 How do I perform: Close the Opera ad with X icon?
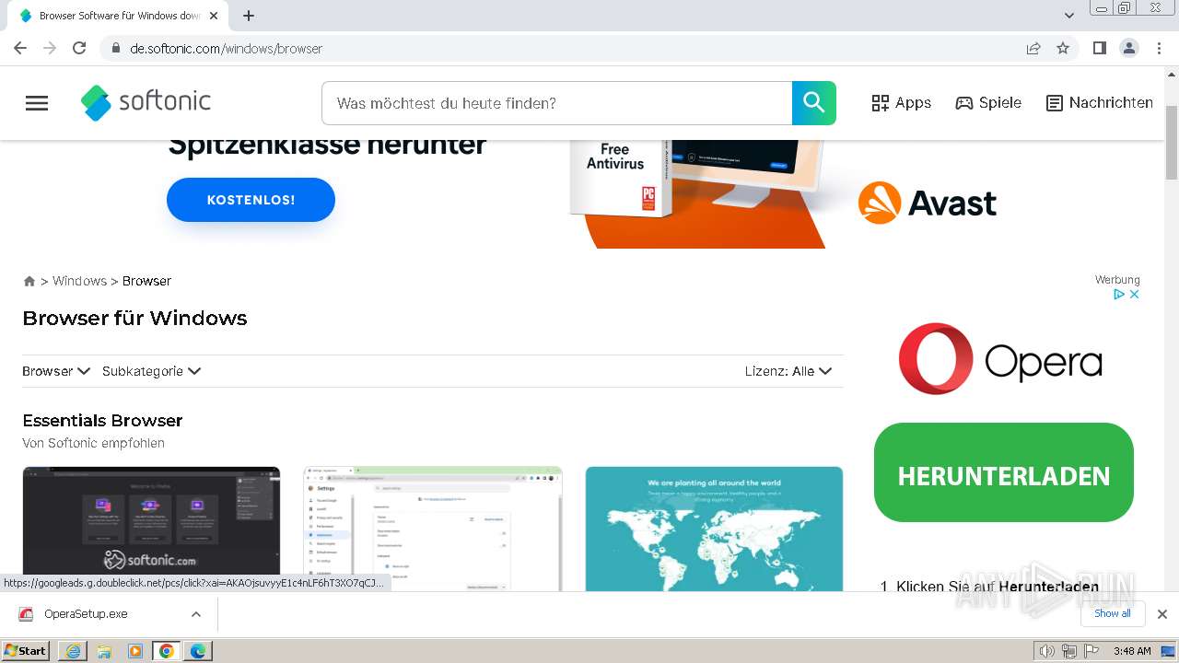1135,295
